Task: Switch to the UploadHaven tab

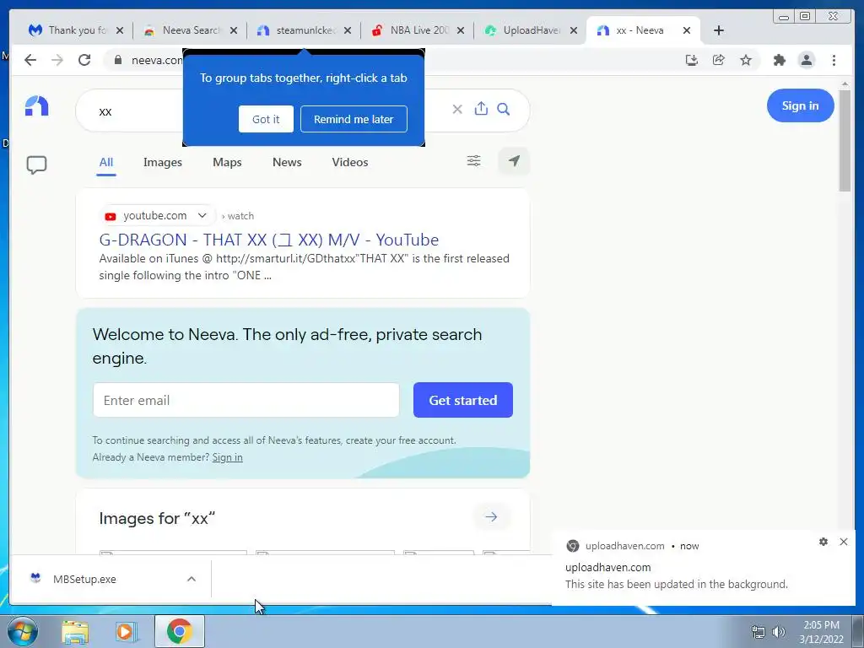Action: click(531, 30)
